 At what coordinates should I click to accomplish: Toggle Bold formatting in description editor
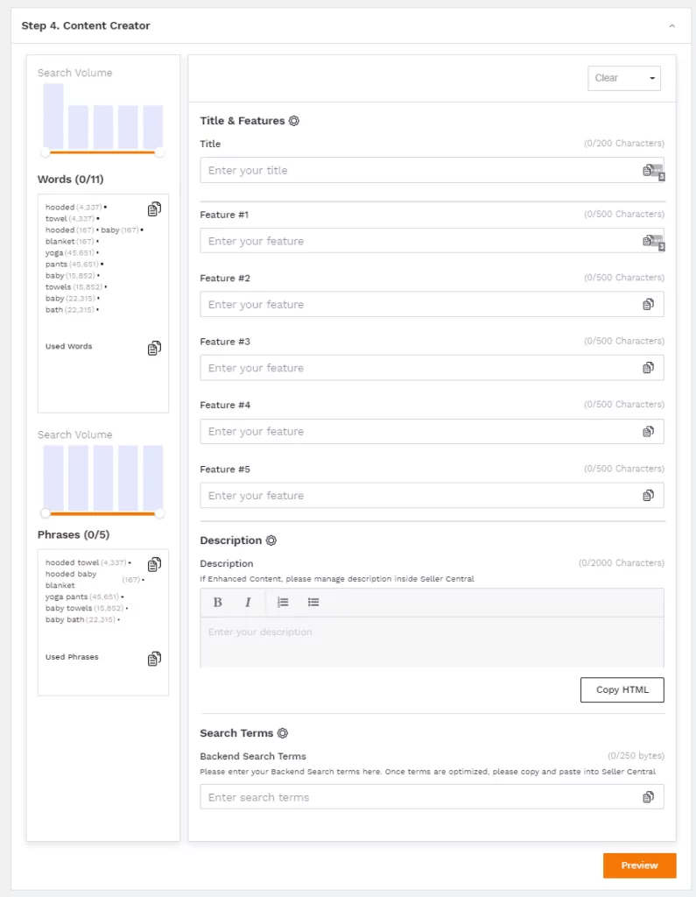[x=218, y=602]
